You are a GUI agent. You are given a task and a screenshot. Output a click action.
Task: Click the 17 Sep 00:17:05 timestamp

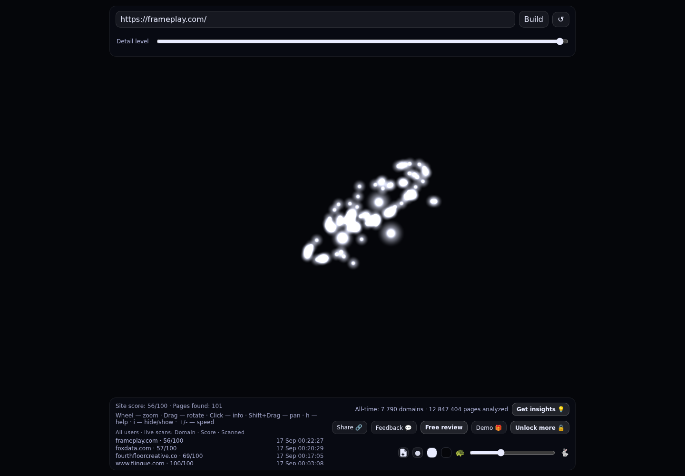click(300, 456)
